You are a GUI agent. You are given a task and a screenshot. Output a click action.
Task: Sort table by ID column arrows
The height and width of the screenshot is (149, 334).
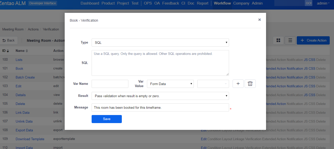(x=8, y=51)
